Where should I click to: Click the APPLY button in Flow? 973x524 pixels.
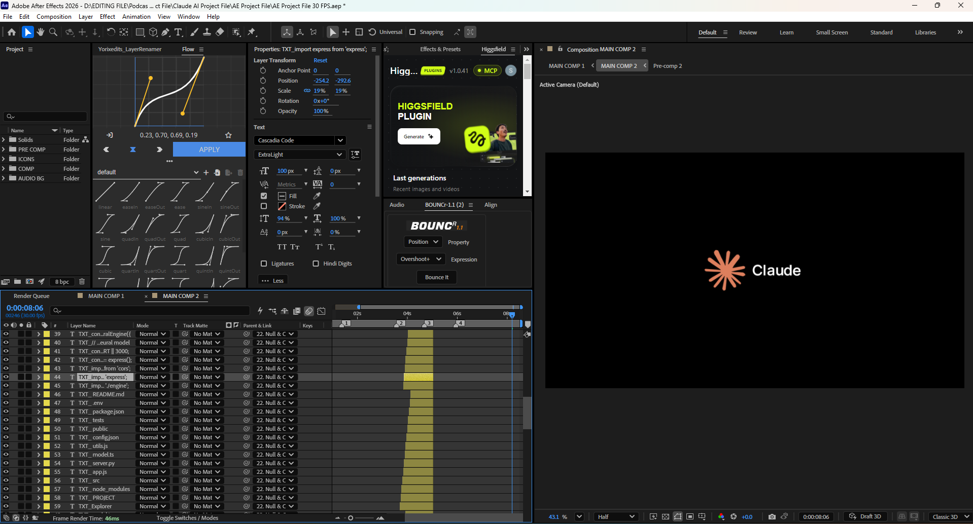[209, 149]
